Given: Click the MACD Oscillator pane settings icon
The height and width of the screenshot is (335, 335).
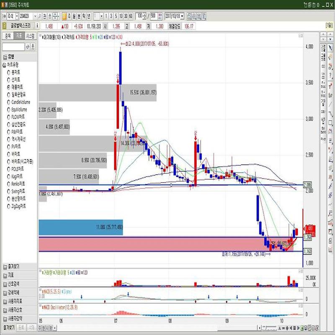Looking at the screenshot, I should tap(301, 306).
